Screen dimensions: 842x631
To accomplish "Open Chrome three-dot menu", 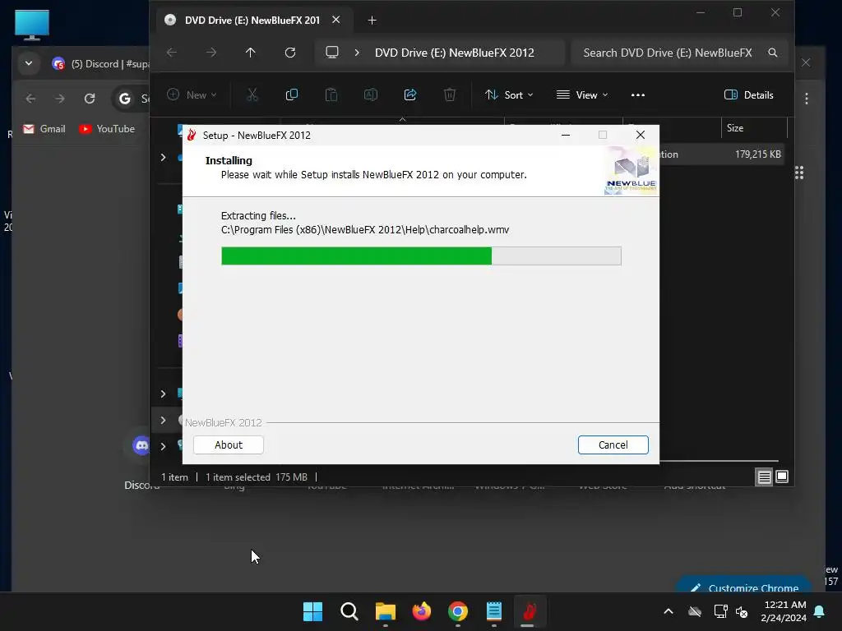I will click(806, 99).
